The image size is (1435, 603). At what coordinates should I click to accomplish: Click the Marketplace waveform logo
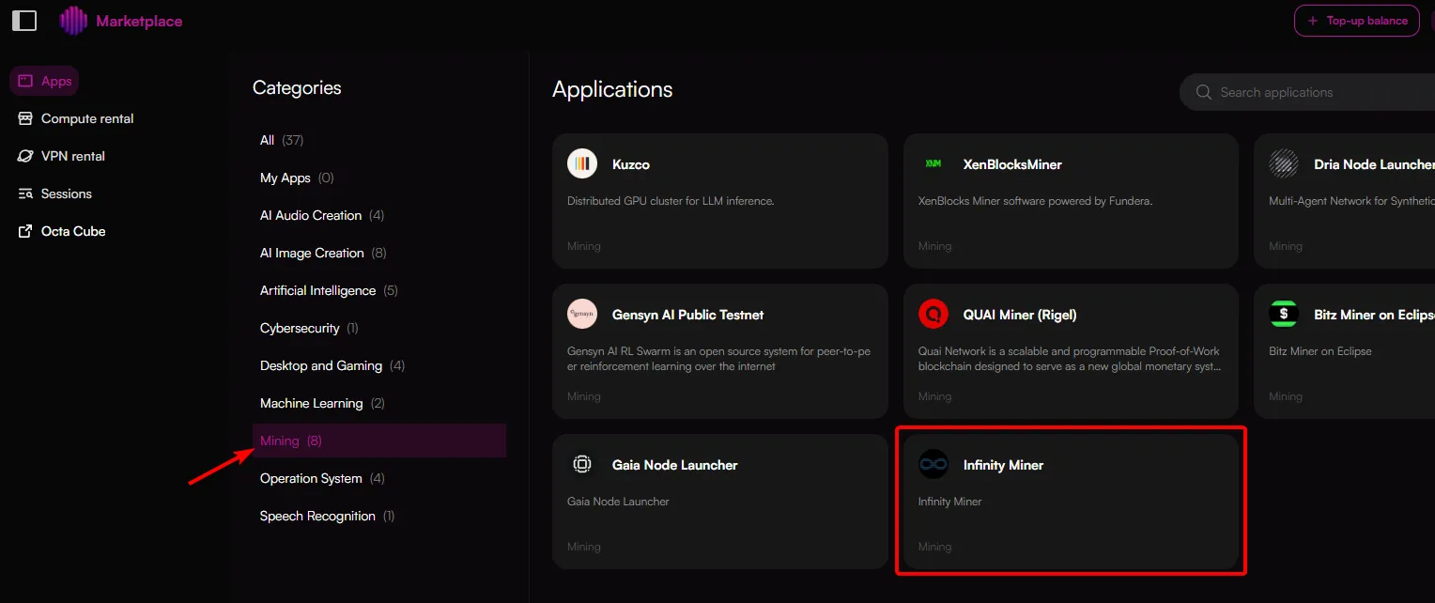[x=73, y=21]
